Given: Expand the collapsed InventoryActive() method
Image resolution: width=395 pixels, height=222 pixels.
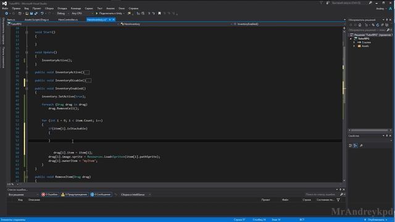Looking at the screenshot, I should point(27,73).
